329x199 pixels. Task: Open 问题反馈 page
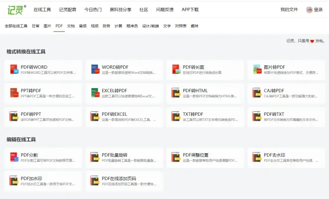click(164, 9)
